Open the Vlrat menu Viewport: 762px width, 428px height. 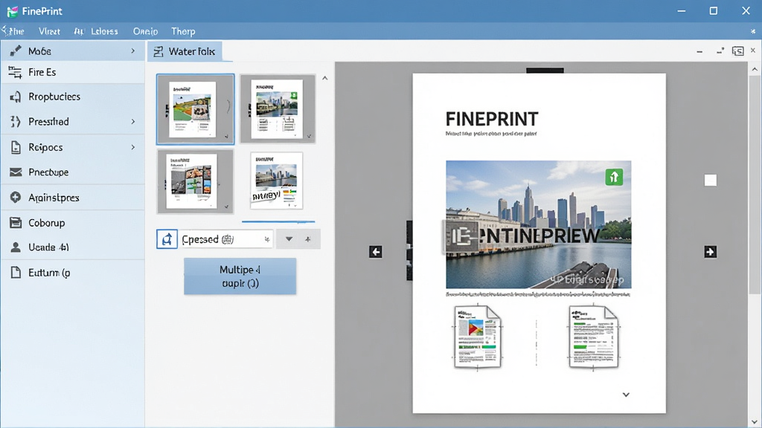point(49,31)
